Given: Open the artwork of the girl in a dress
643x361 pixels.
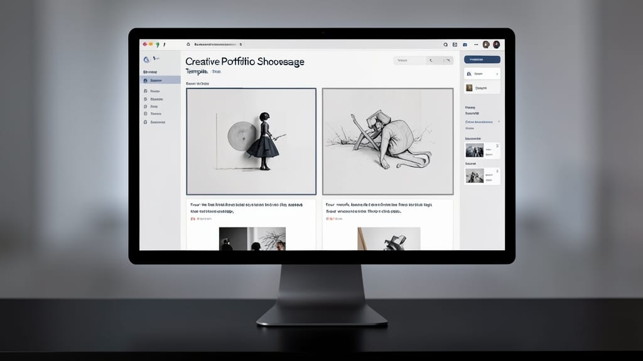Looking at the screenshot, I should tap(251, 141).
